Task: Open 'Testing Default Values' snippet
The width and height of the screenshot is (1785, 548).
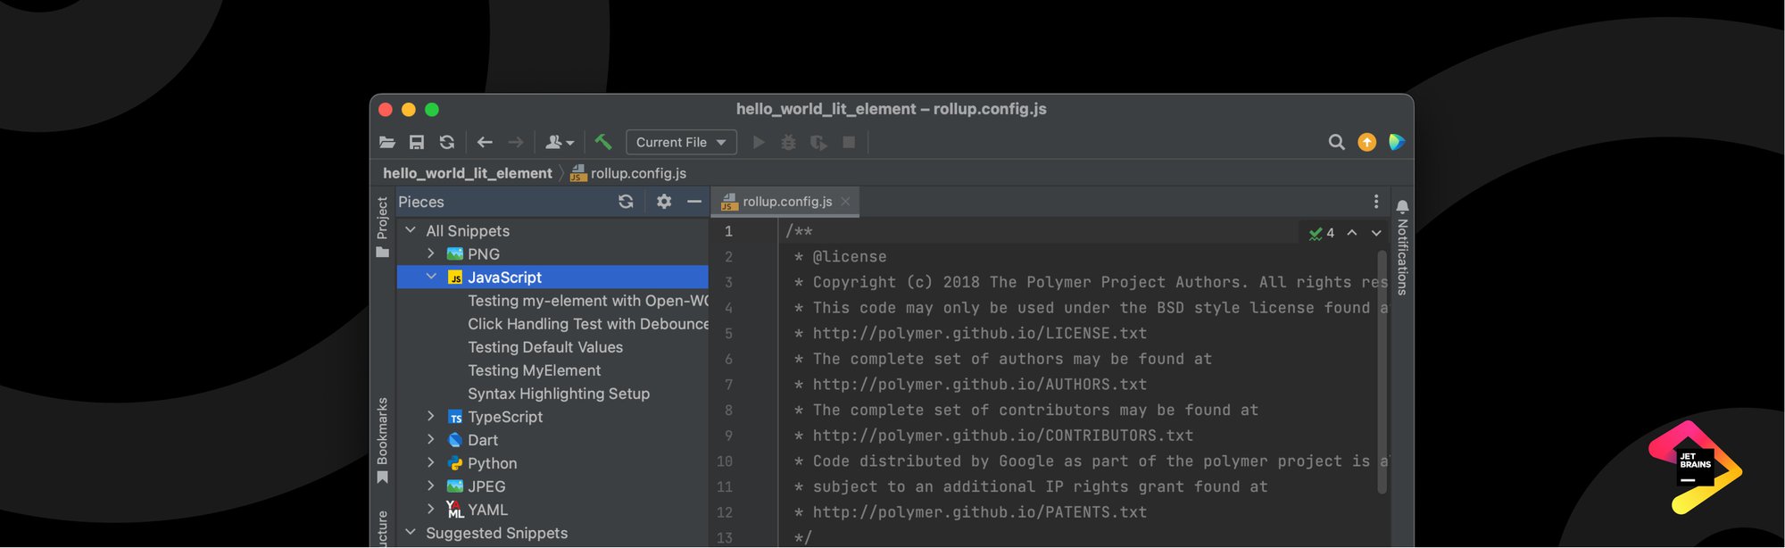Action: pyautogui.click(x=545, y=347)
